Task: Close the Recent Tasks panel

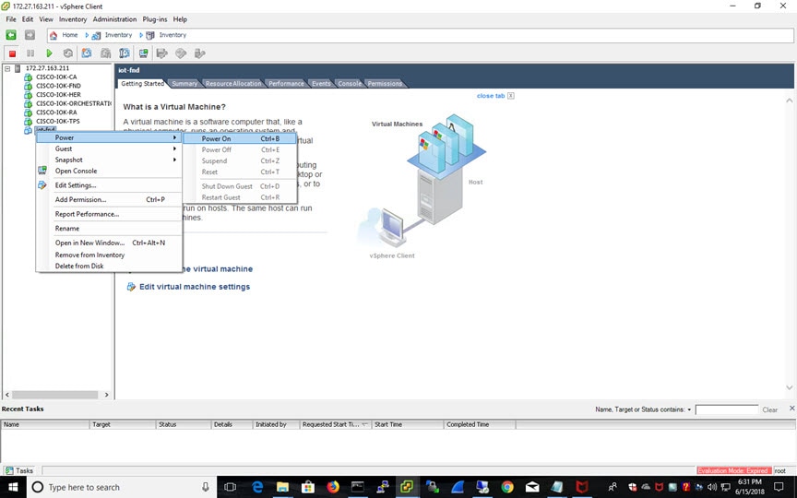Action: pos(791,408)
